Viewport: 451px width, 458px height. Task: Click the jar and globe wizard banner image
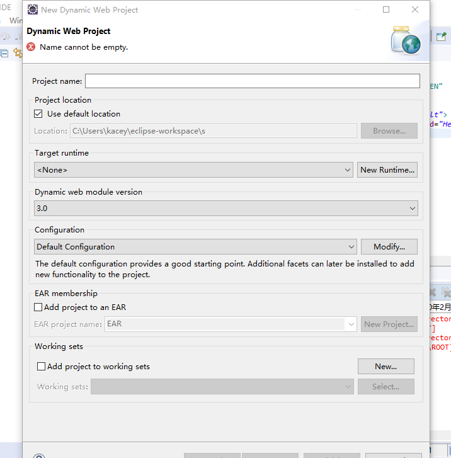click(406, 40)
